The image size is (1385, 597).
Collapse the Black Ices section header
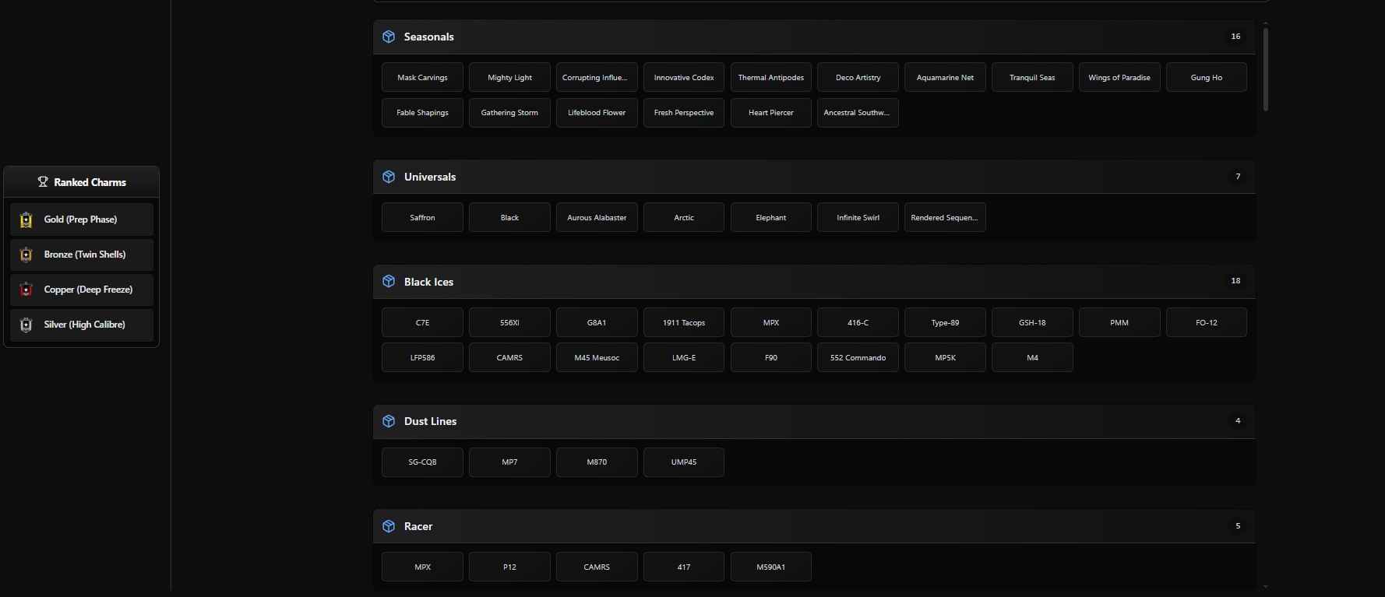click(x=810, y=281)
